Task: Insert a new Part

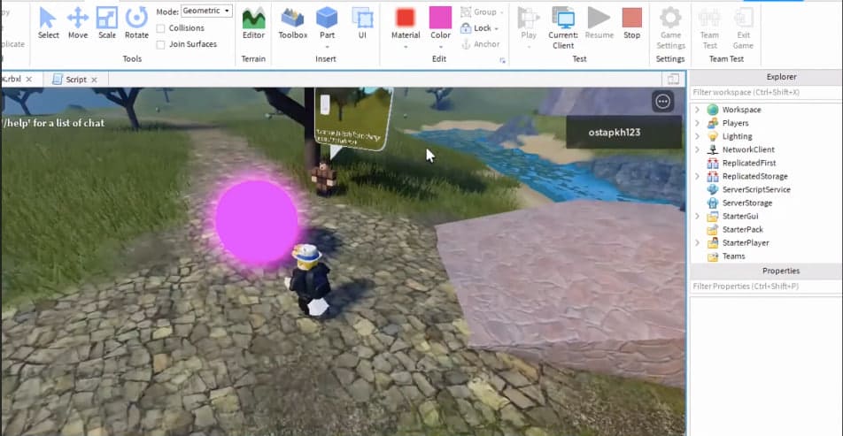Action: click(x=327, y=23)
